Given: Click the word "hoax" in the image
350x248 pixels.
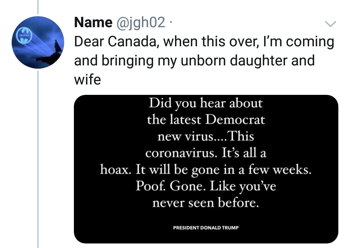Looking at the screenshot, I should pos(115,170).
